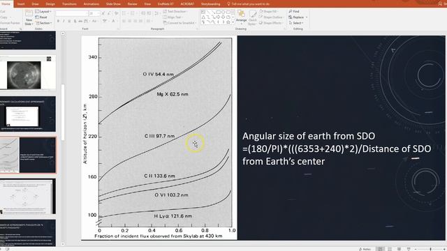Click the Slide Sorter view icon
The image size is (447, 251).
[390, 249]
